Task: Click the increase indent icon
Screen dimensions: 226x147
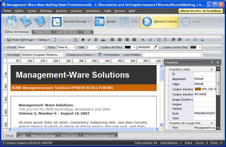Action: 180,40
